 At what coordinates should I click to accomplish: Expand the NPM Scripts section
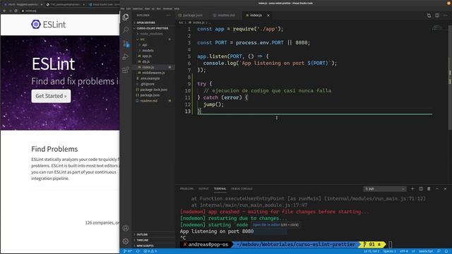(154, 246)
